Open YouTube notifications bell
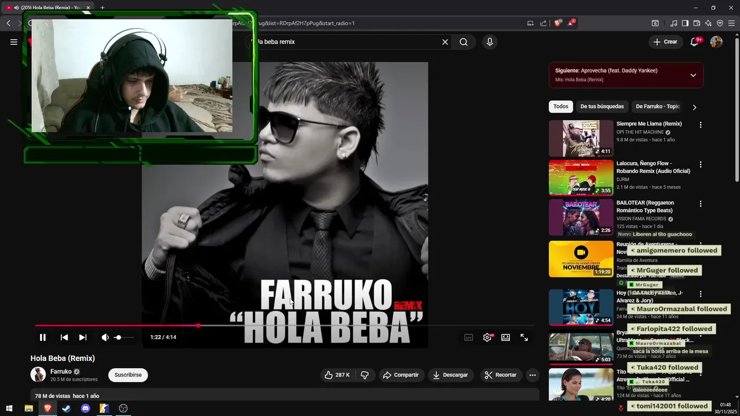The width and height of the screenshot is (740, 416). (695, 42)
